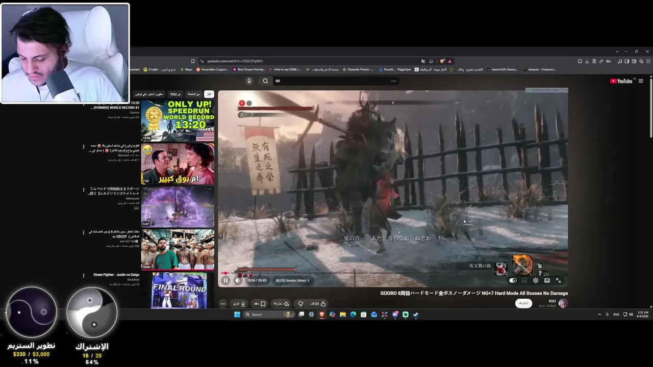Image resolution: width=653 pixels, height=367 pixels.
Task: Bookmark this page in address bar
Action: [193, 61]
